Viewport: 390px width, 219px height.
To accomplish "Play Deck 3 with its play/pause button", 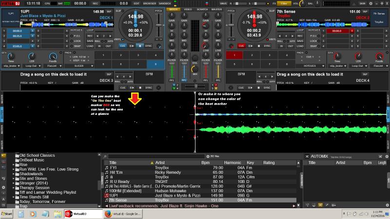I will click(132, 88).
